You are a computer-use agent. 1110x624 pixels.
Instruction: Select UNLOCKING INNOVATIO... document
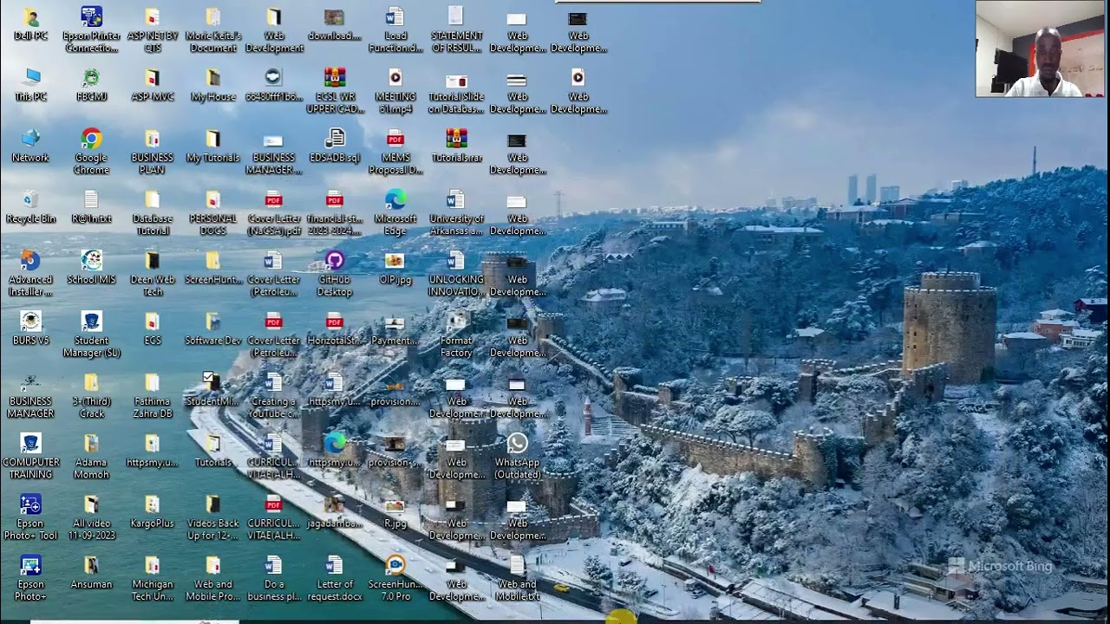tap(456, 274)
